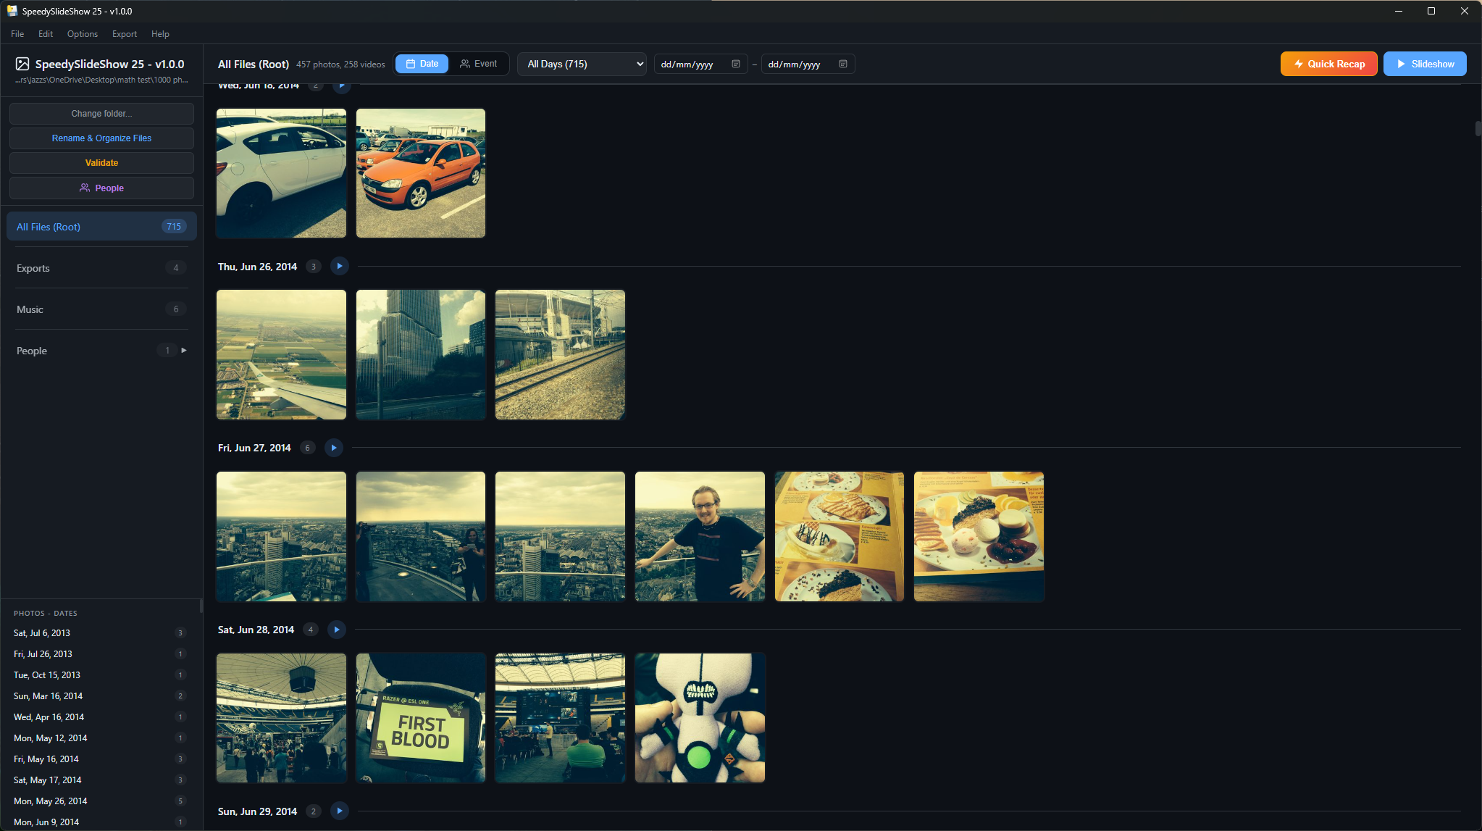
Task: Open the calendar picker for the end date
Action: [x=843, y=64]
